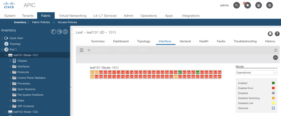Viewport: 281px width, 116px height.
Task: Click the plus add icon in toolbar
Action: tap(89, 50)
